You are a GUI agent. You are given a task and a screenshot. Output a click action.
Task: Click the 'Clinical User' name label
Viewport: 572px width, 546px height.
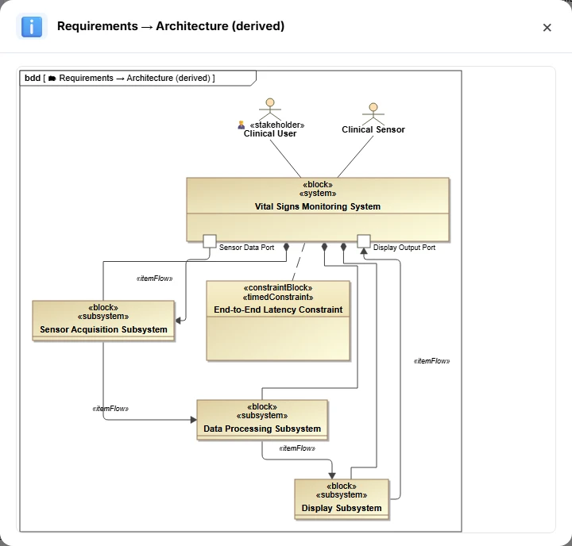(270, 134)
